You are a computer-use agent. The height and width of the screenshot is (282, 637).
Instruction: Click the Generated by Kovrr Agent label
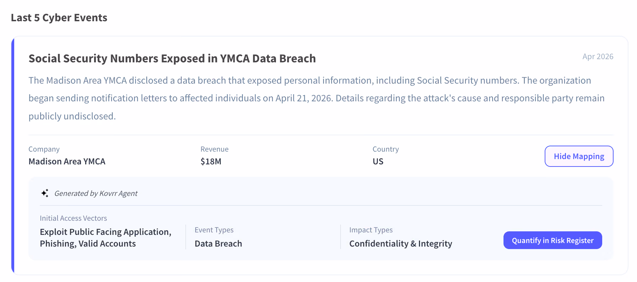pyautogui.click(x=96, y=193)
